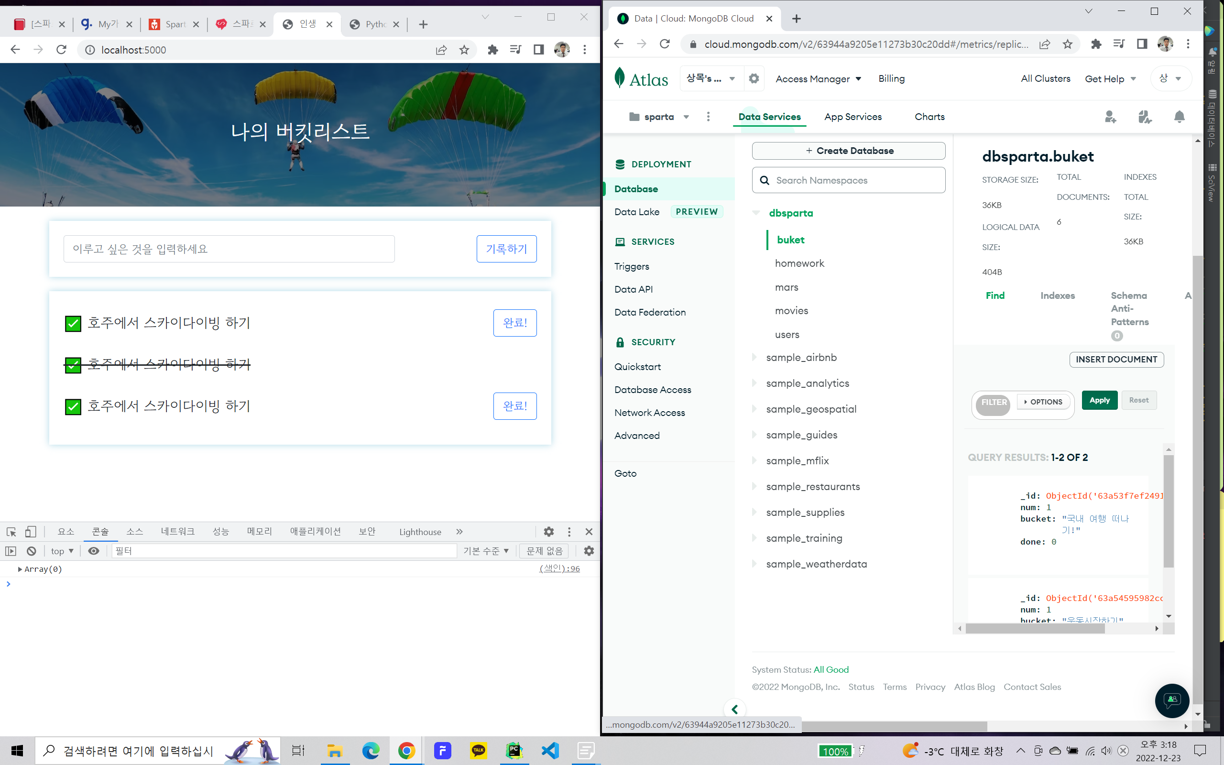Switch to the Indexes tab of collection

point(1058,295)
